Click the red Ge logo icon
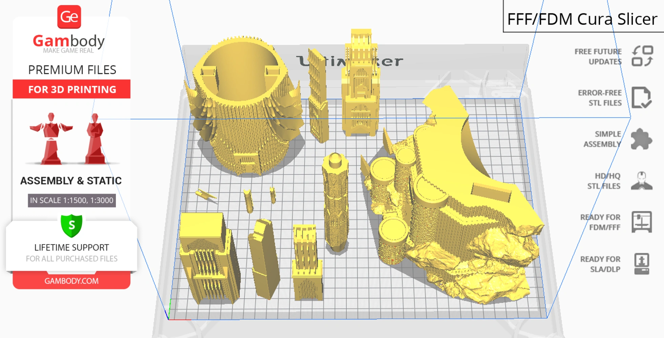This screenshot has height=338, width=664. (70, 16)
